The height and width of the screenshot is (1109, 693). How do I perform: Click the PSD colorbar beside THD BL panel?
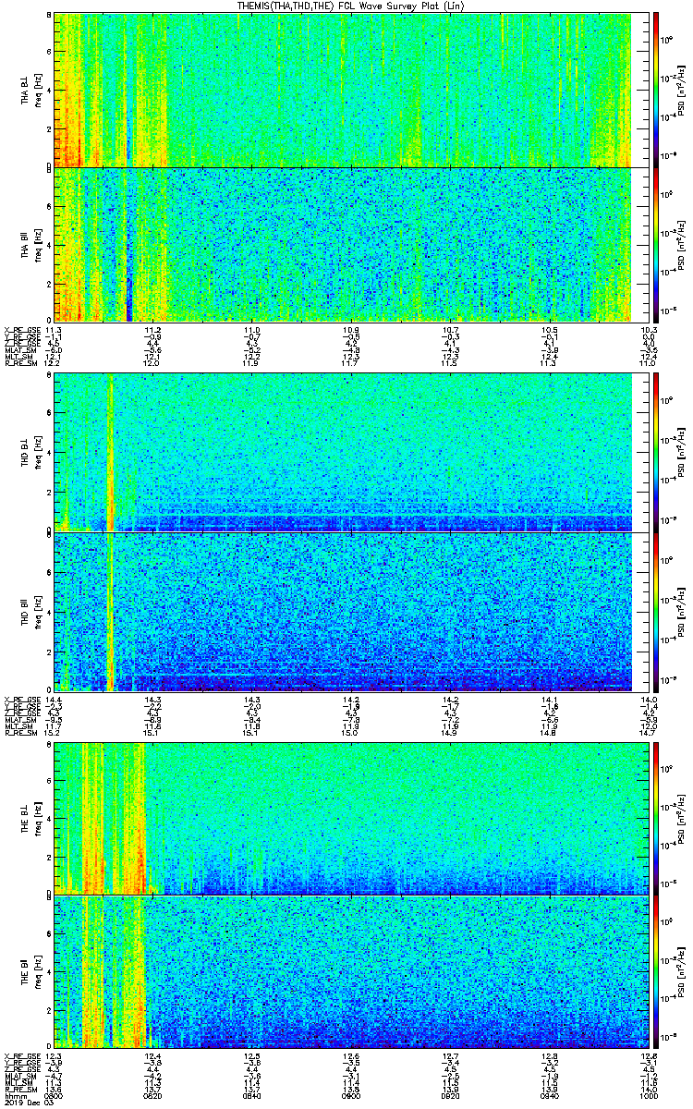[x=656, y=452]
